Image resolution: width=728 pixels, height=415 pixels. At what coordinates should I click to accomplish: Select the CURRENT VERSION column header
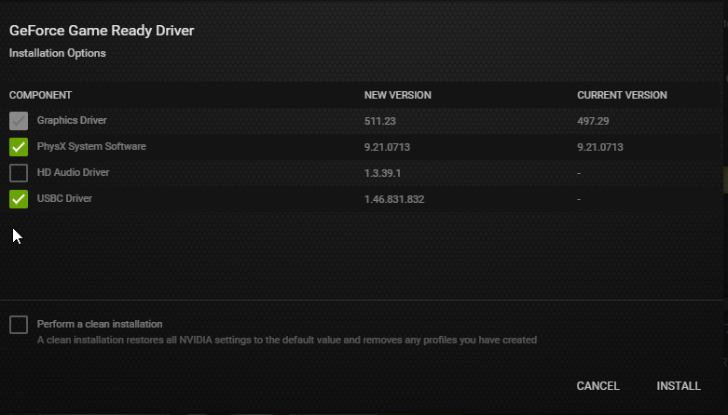coord(622,95)
